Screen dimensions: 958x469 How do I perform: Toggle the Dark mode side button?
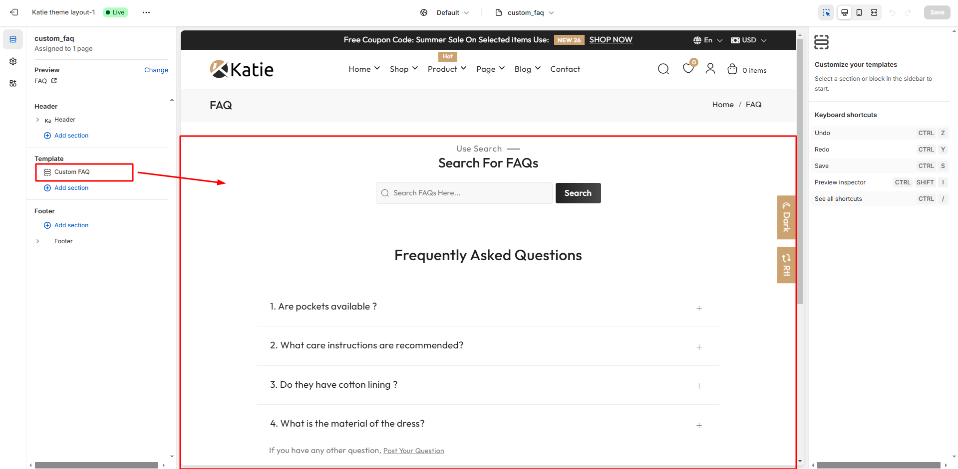(x=786, y=217)
